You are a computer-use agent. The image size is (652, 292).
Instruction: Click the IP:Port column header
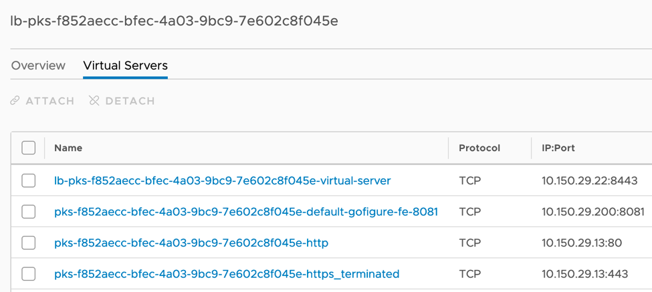tap(558, 148)
